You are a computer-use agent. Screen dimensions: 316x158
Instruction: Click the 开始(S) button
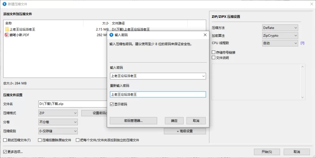(x=267, y=152)
